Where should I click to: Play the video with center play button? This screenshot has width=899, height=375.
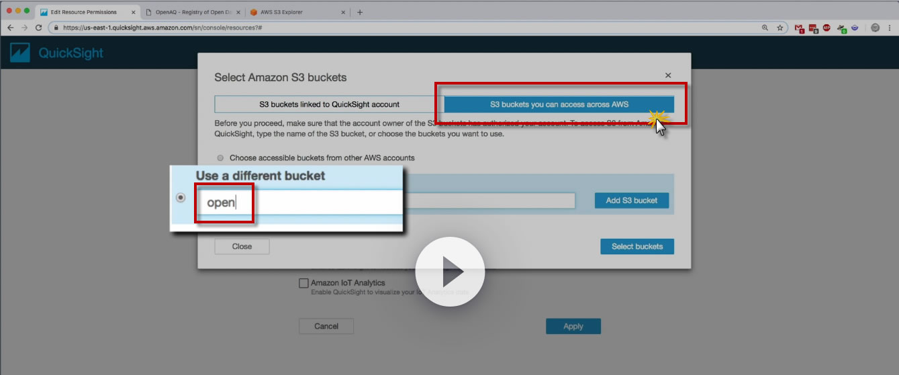tap(450, 272)
